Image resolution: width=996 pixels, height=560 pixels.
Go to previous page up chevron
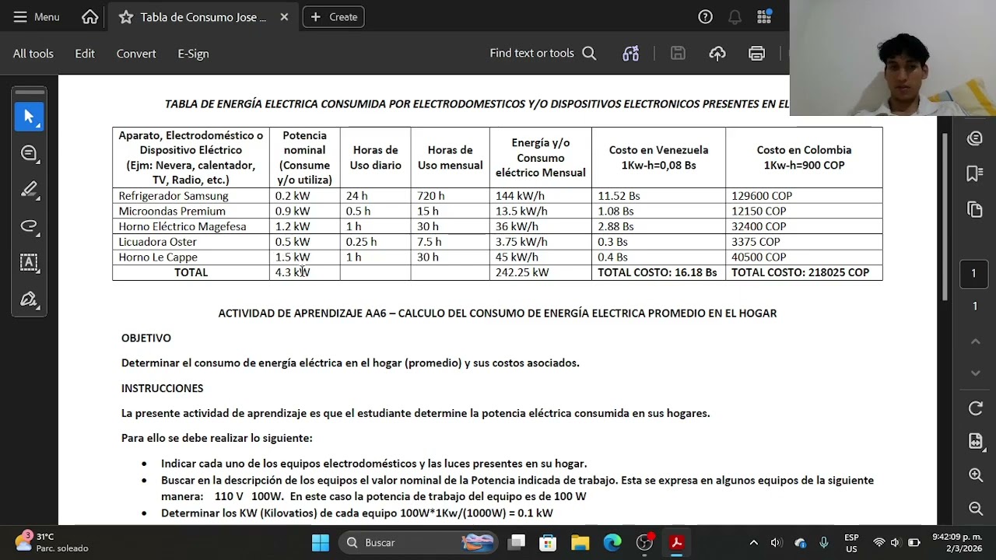pyautogui.click(x=976, y=341)
